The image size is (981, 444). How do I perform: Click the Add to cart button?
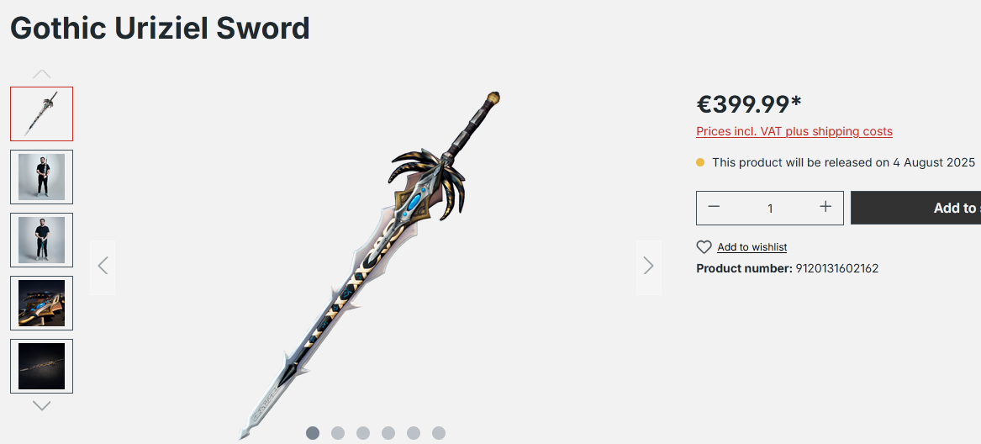click(x=916, y=208)
